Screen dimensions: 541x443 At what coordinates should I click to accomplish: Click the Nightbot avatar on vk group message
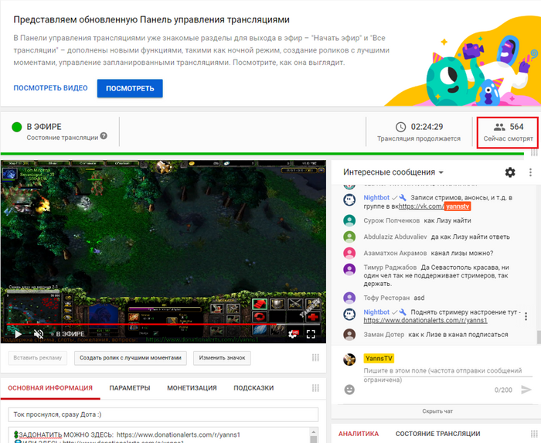coord(349,199)
